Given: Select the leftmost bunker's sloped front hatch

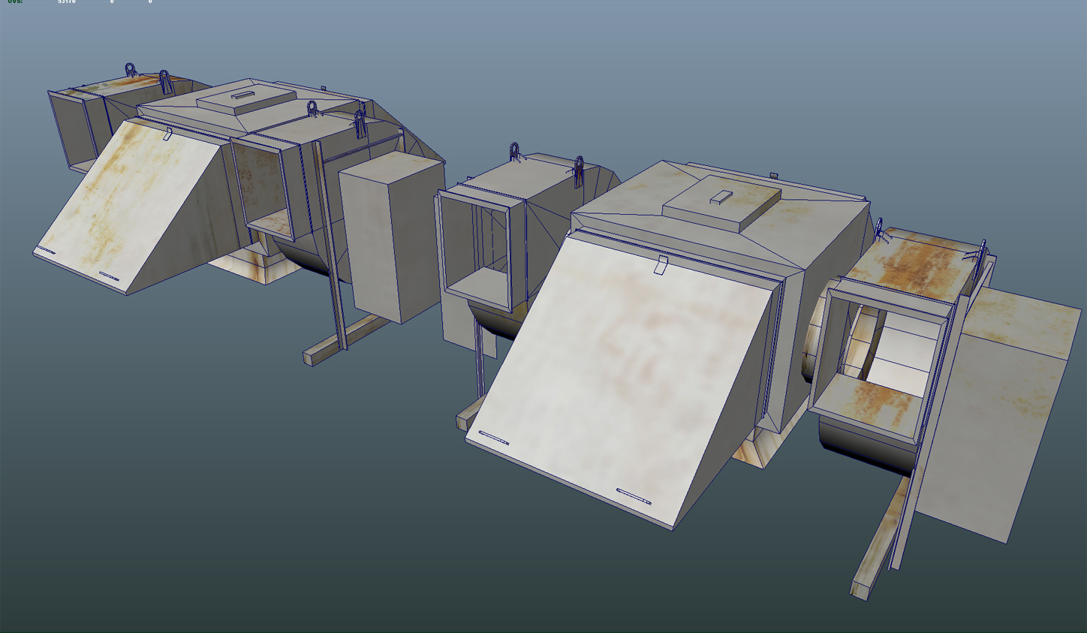Looking at the screenshot, I should tap(128, 203).
